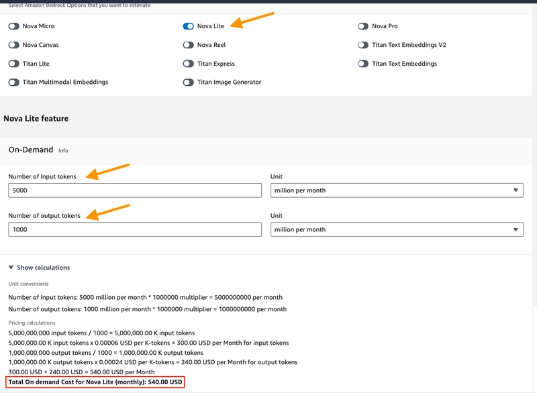Enable the Nova Pro toggle
537x393 pixels.
(x=363, y=26)
